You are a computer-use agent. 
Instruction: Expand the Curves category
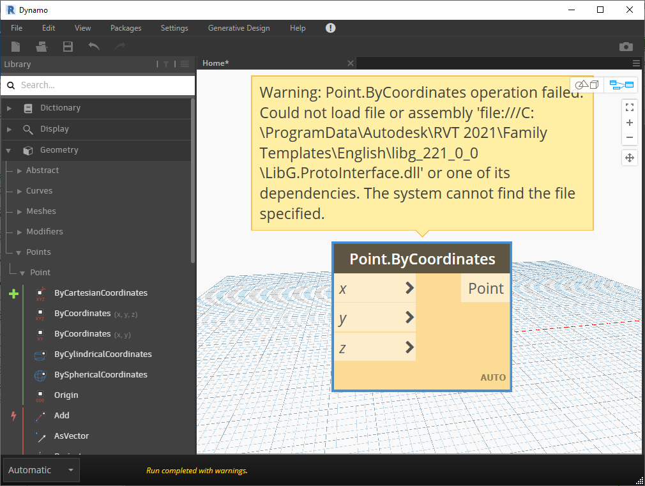pyautogui.click(x=19, y=190)
